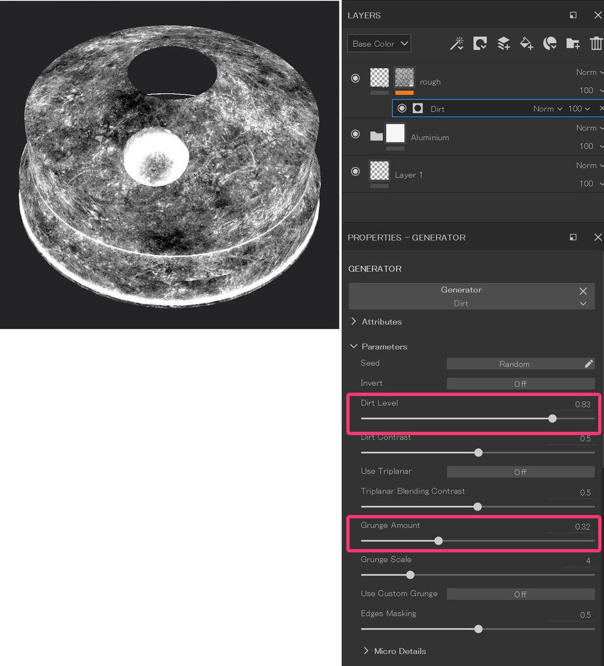
Task: Select the Aluminium layer name
Action: 430,137
